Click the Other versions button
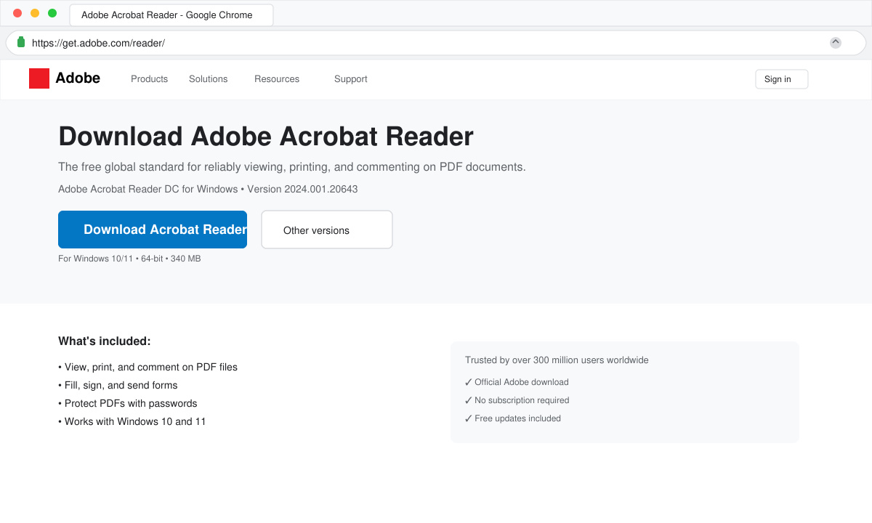This screenshot has width=872, height=523. [x=327, y=230]
